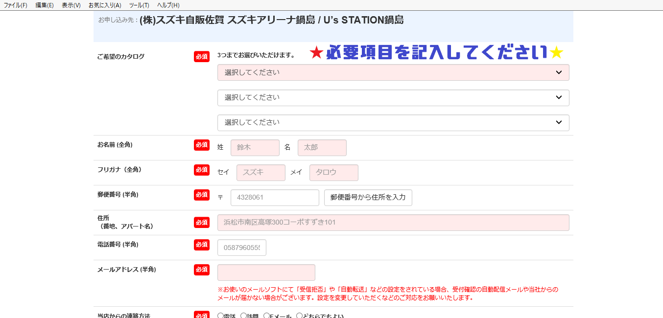Click the 3つまでお選びいただけます note
The image size is (663, 318).
tap(256, 55)
